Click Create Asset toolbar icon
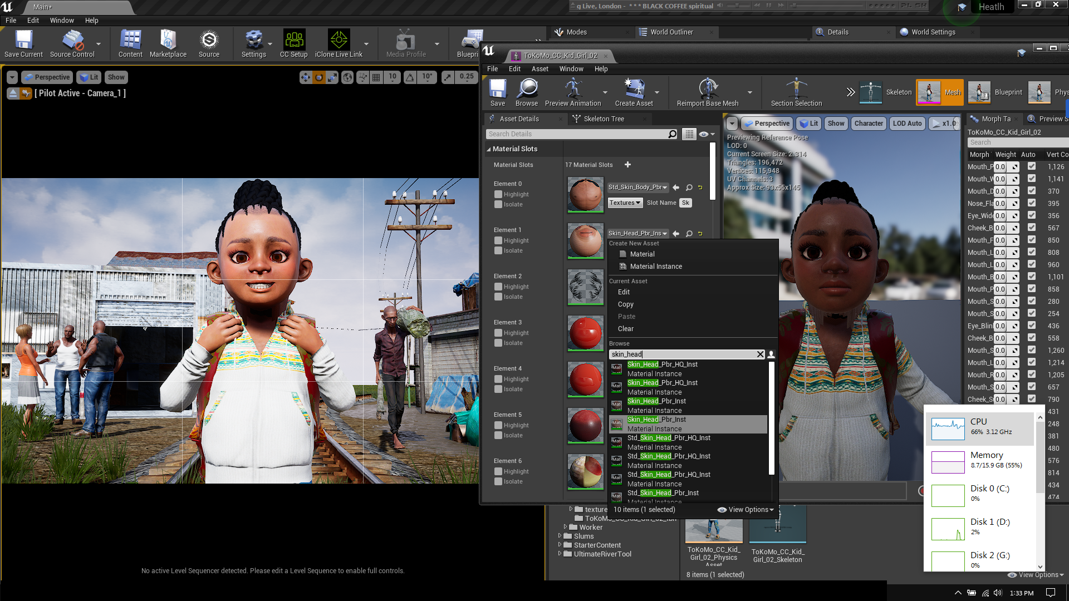1069x601 pixels. (x=634, y=92)
